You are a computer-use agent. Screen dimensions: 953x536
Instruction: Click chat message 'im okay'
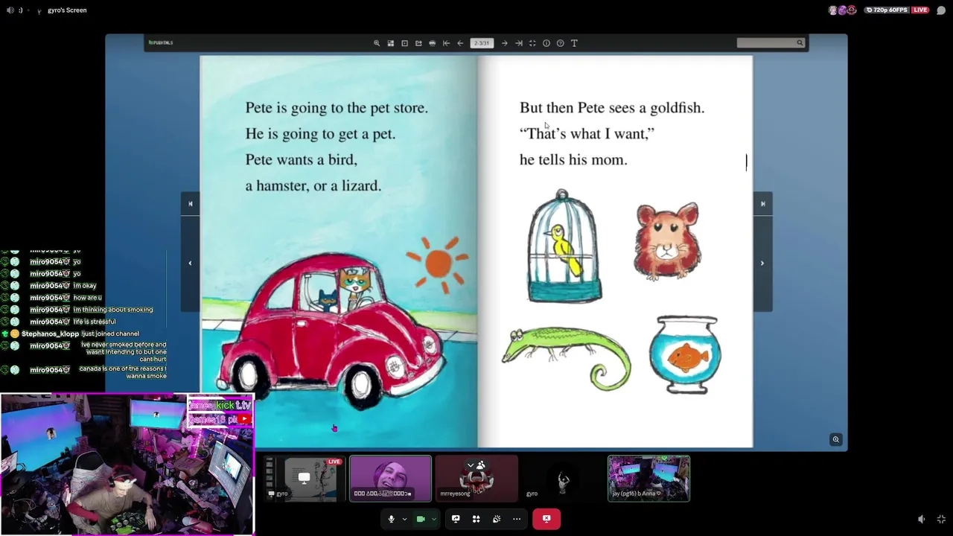(x=85, y=286)
